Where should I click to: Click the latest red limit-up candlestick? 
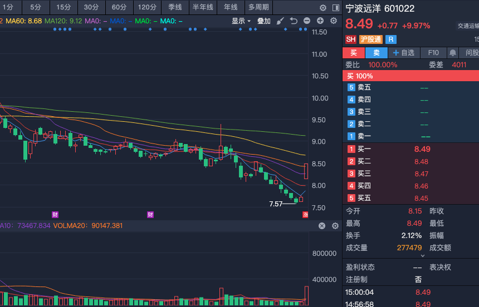pyautogui.click(x=306, y=171)
